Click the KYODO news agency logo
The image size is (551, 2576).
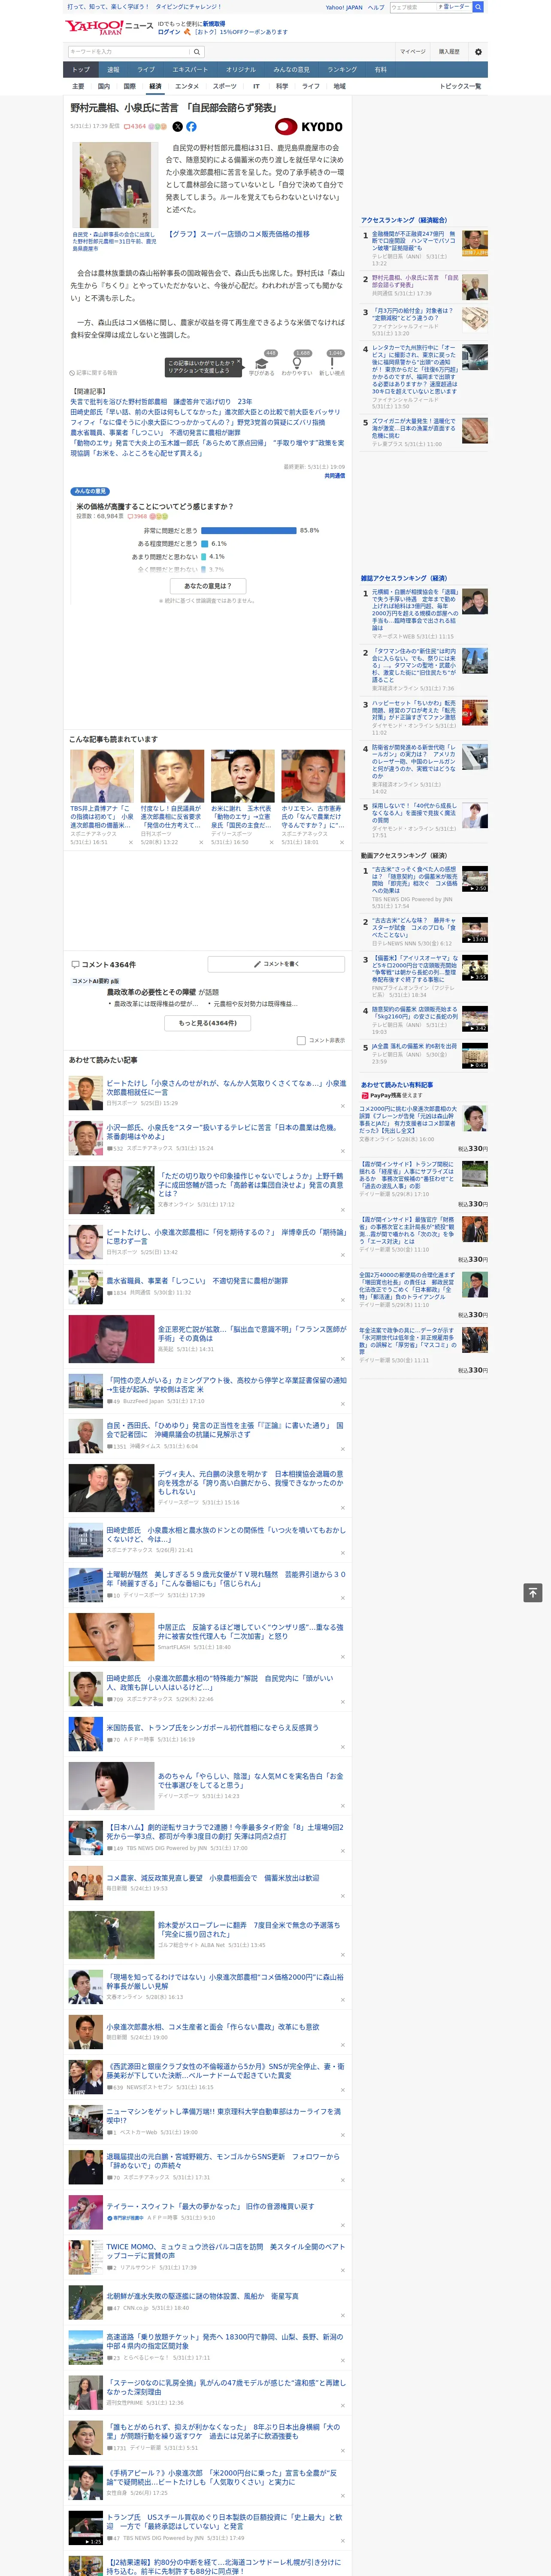tap(309, 127)
